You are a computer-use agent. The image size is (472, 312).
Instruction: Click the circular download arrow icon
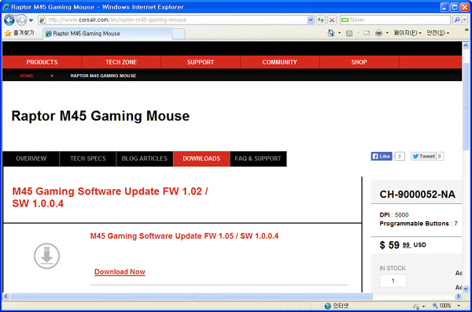click(46, 256)
